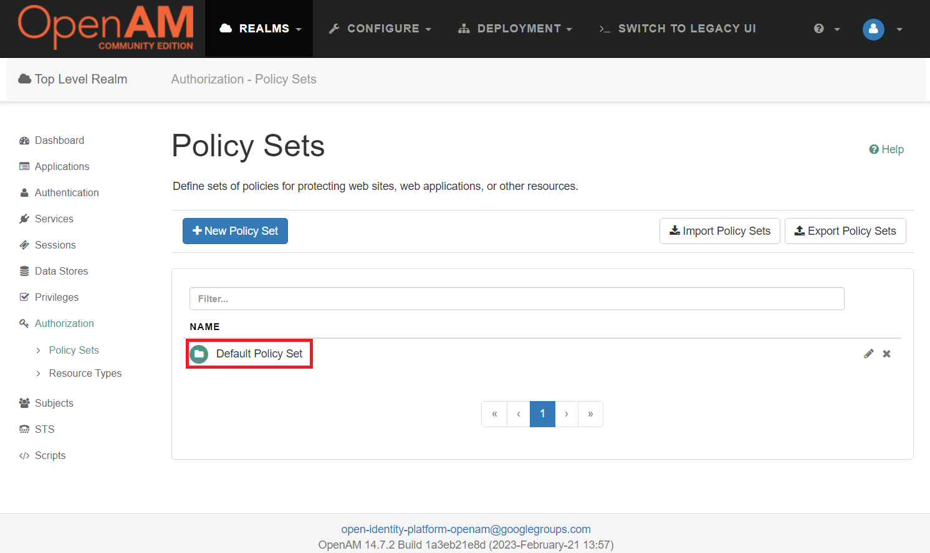
Task: Open the help question-mark dropdown in navbar
Action: point(827,29)
